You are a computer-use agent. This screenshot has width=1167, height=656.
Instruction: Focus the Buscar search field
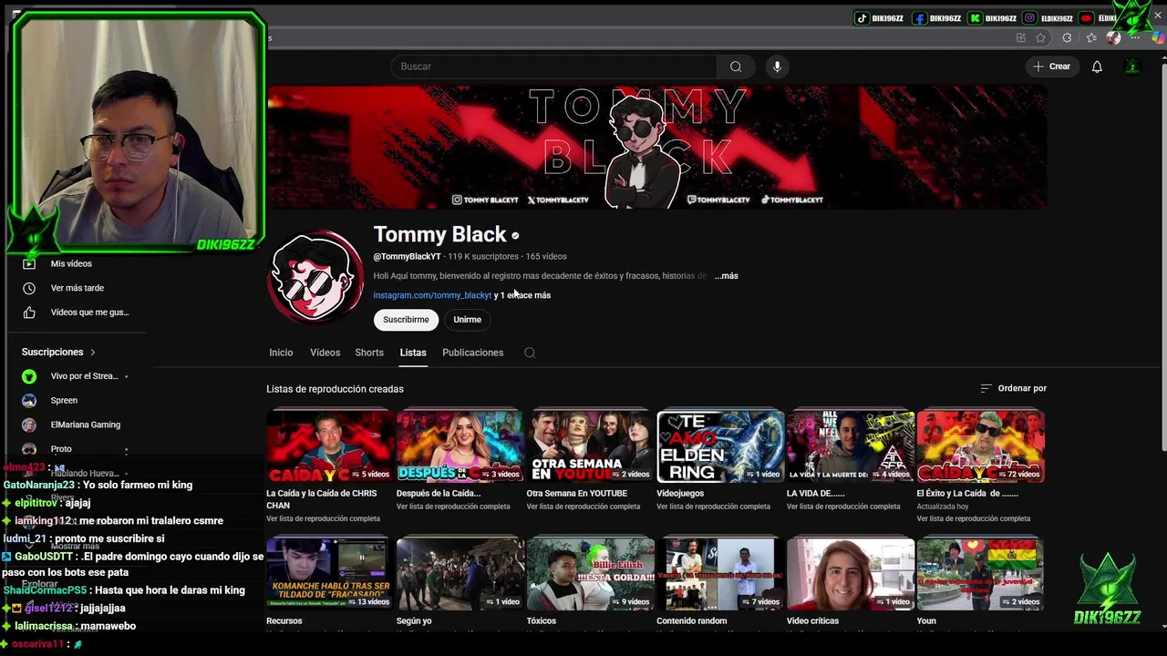554,67
